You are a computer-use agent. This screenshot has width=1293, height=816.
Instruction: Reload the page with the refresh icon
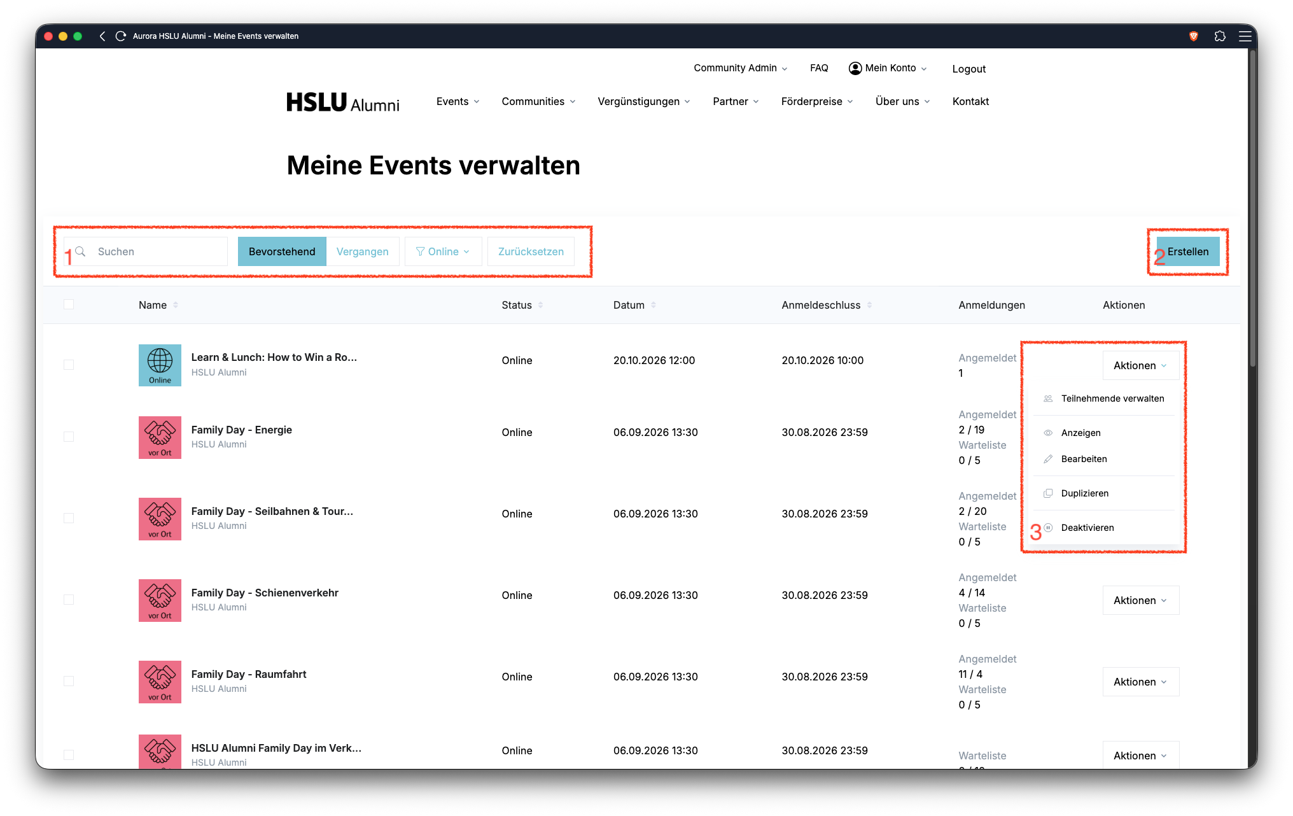point(120,36)
